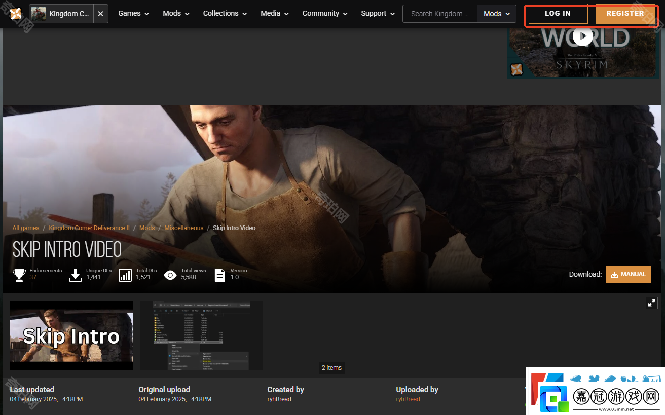Open the Kingdom Come game chip
The width and height of the screenshot is (665, 415).
(x=61, y=14)
